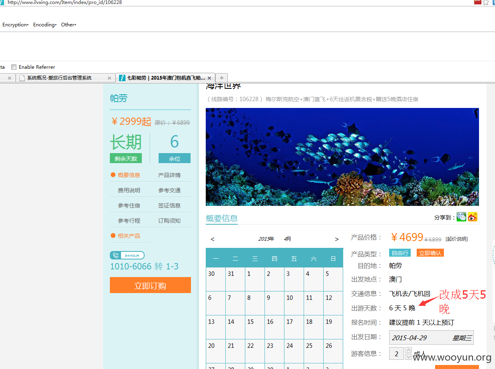The width and height of the screenshot is (495, 369).
Task: Switch to the 七彩帕劳 browser tab
Action: (166, 78)
